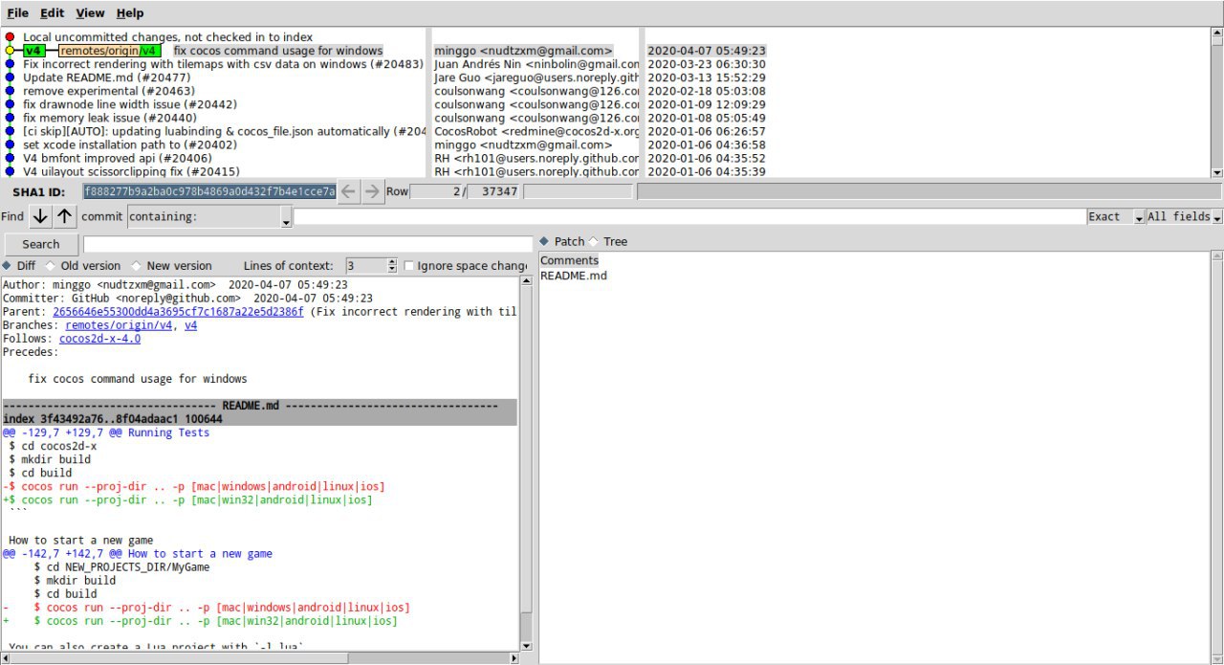The height and width of the screenshot is (665, 1224).
Task: Follow the remotes/origin/v4 branch link
Action: [x=119, y=325]
